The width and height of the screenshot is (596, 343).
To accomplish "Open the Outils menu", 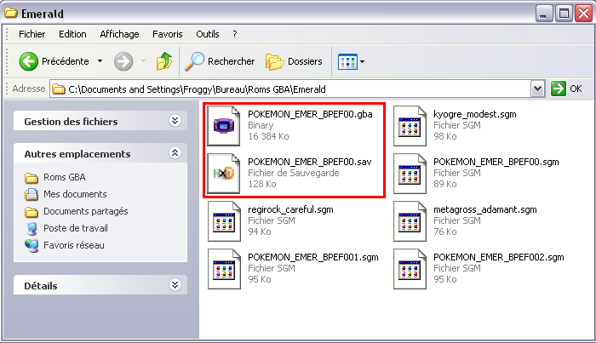I will tap(208, 34).
